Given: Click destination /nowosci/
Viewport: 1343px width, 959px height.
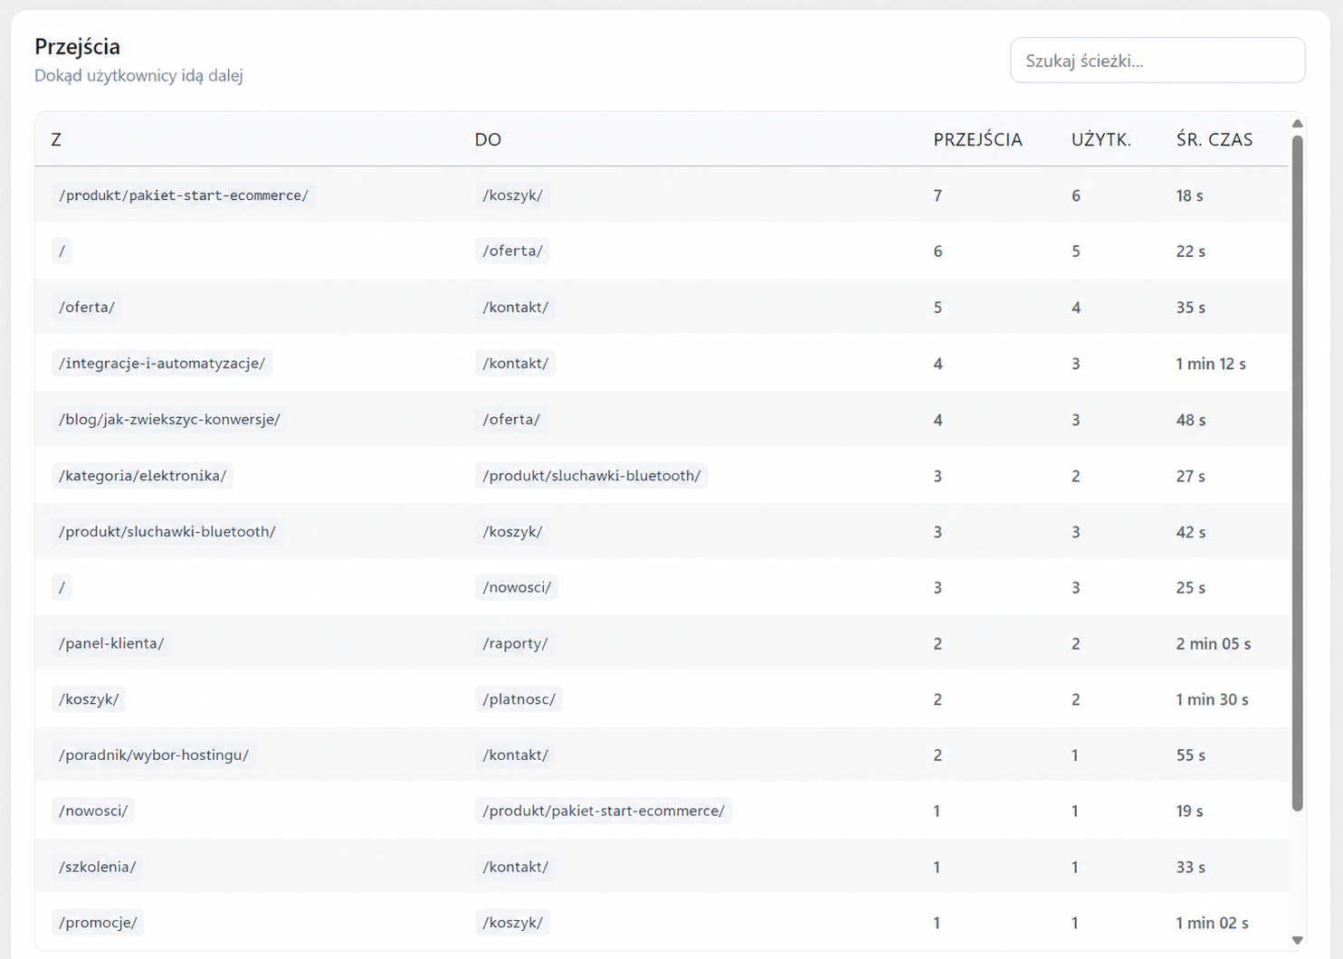Looking at the screenshot, I should 517,587.
